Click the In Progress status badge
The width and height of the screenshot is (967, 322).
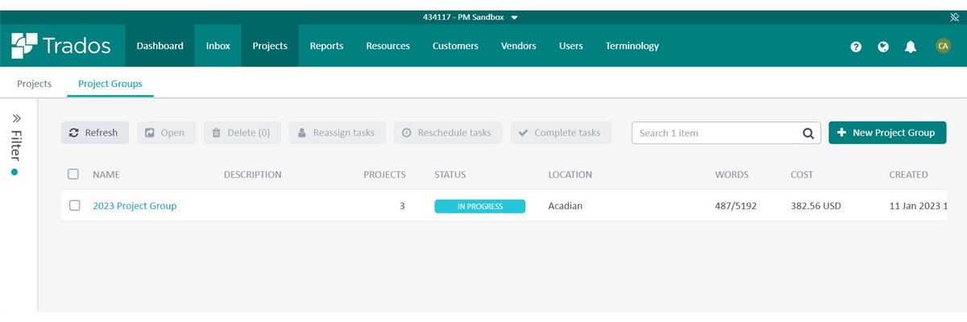pyautogui.click(x=479, y=206)
